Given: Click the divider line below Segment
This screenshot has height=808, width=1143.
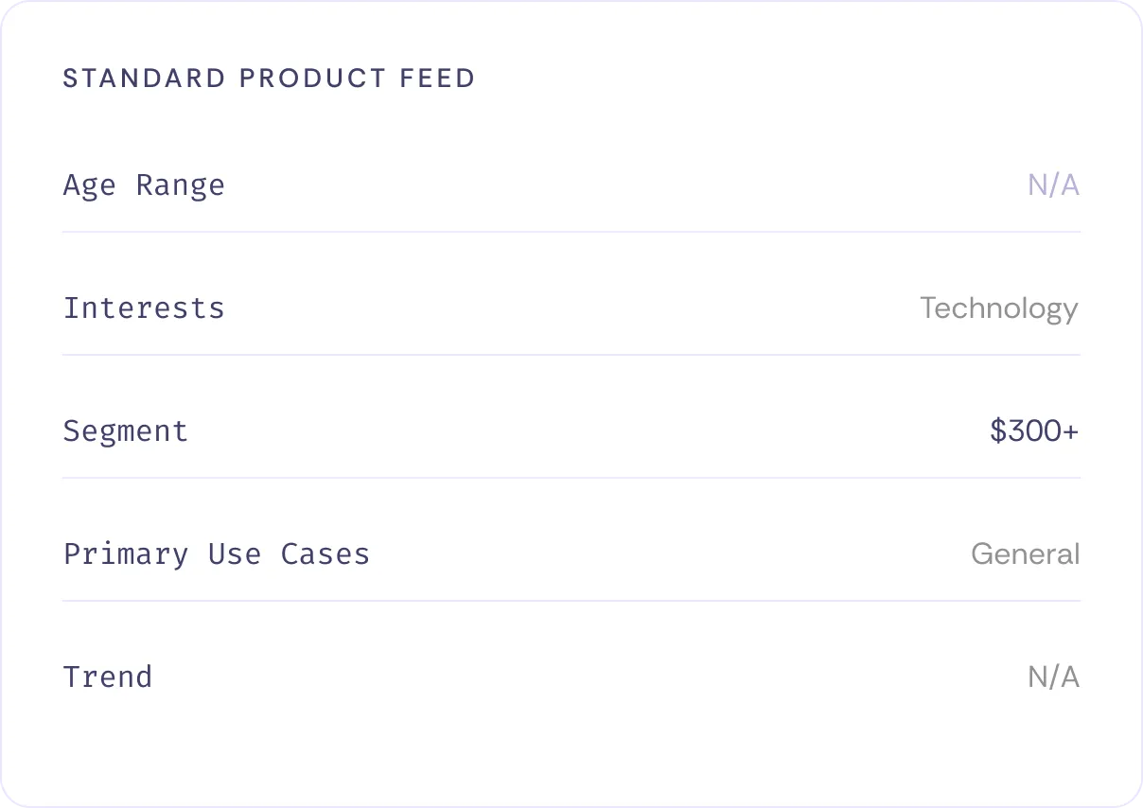Looking at the screenshot, I should click(x=571, y=478).
